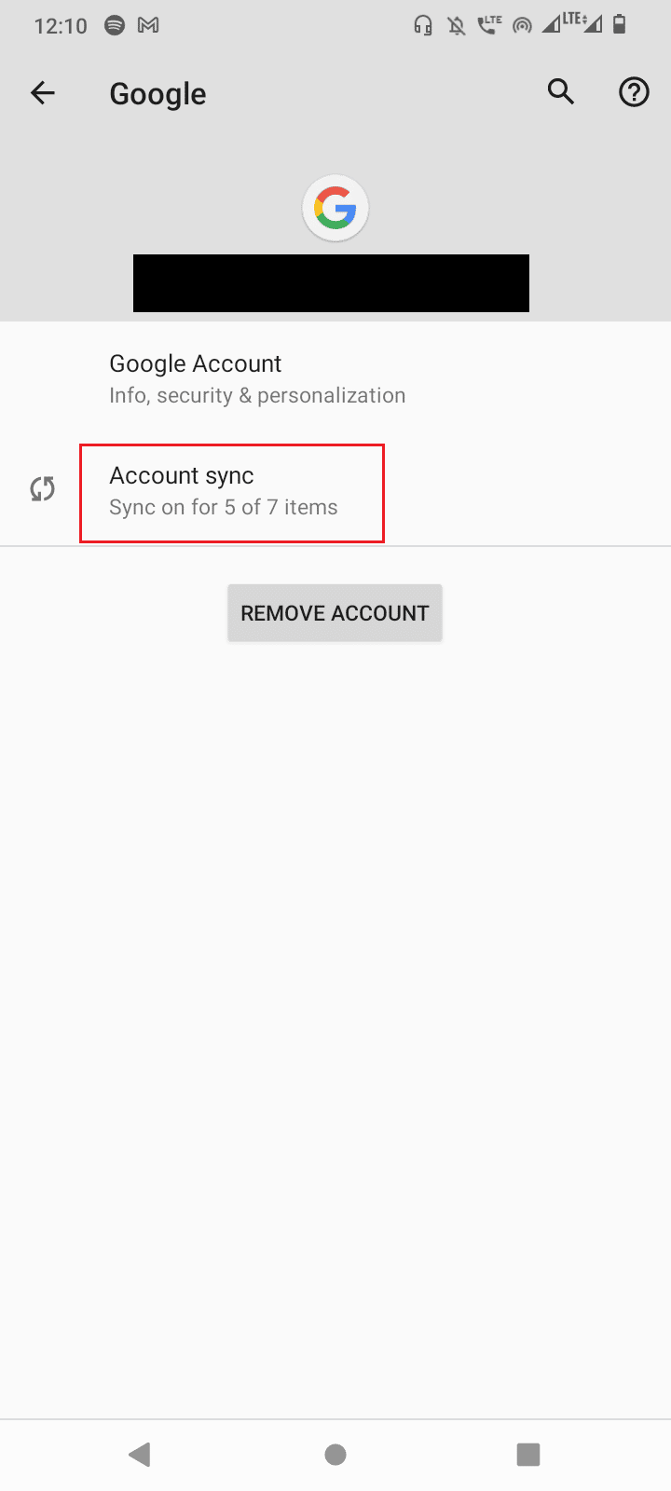Tap the muted bell icon in status bar
This screenshot has width=671, height=1491.
point(457,26)
